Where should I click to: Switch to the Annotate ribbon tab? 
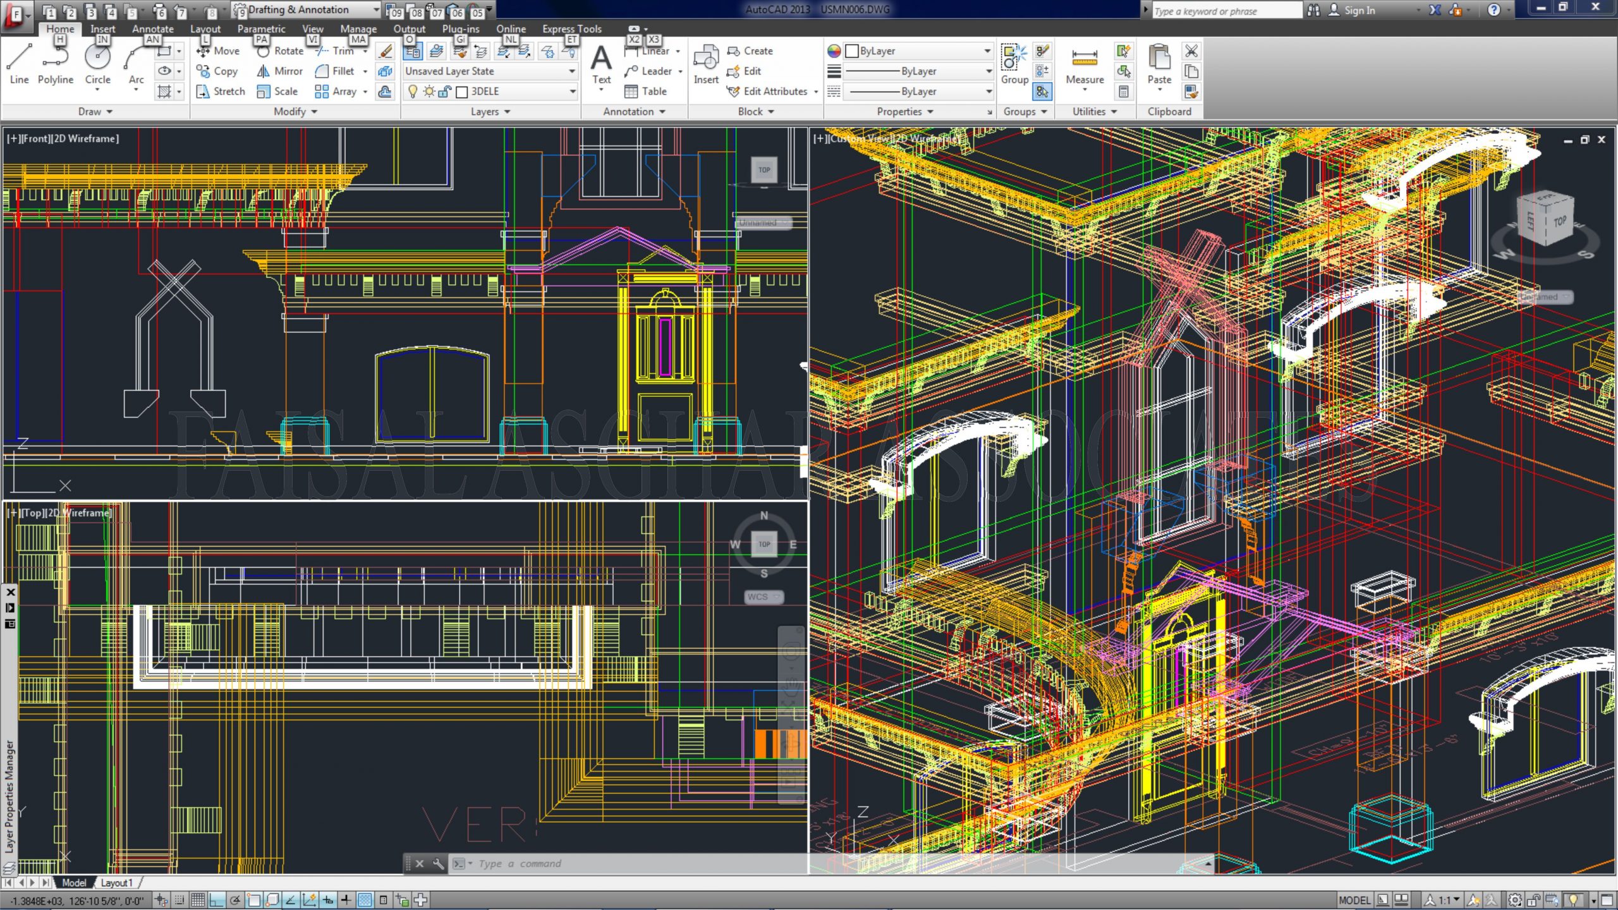(x=152, y=28)
